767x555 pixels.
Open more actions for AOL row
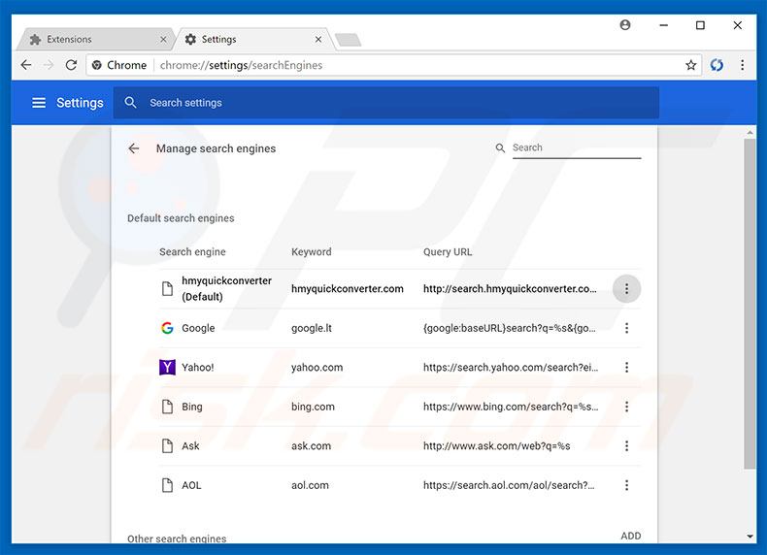626,485
